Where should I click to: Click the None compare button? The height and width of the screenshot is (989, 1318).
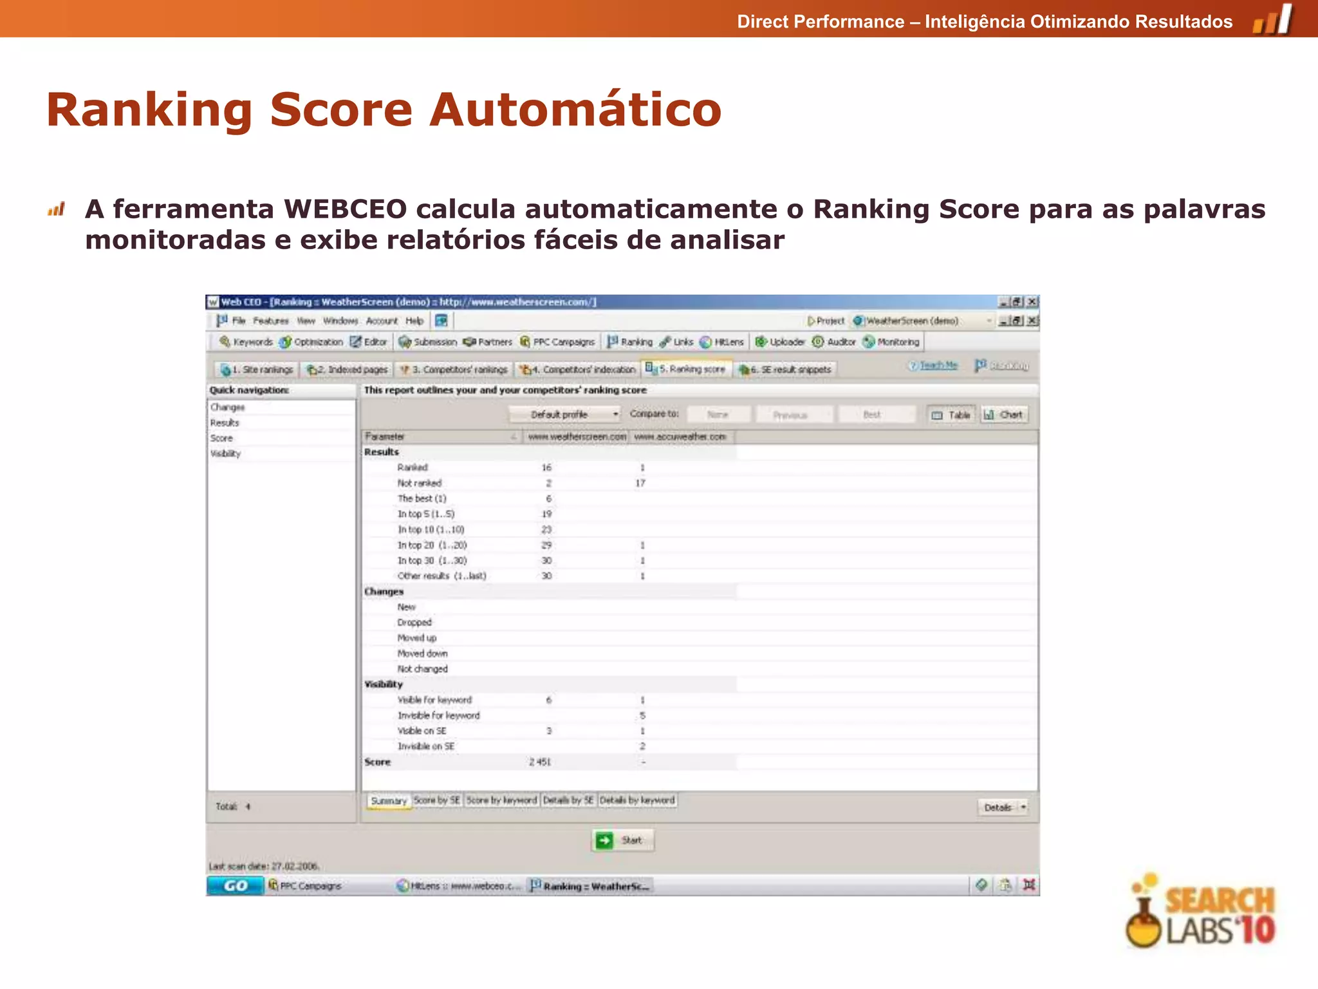[718, 414]
